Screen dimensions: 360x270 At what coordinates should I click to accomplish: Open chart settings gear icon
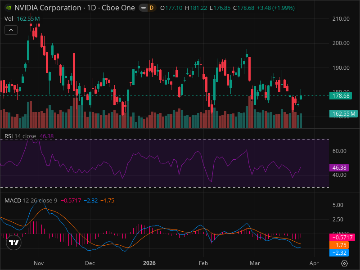coord(344,263)
